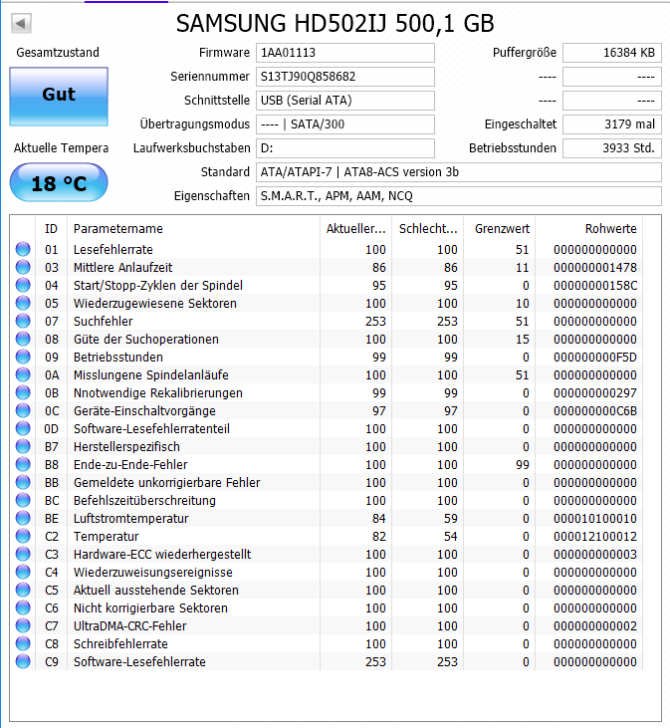Click status orb for Lesefehlerrate row
The height and width of the screenshot is (728, 670).
23,249
